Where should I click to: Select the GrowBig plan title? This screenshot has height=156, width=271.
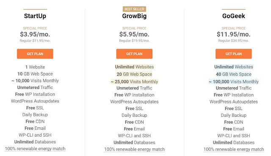pyautogui.click(x=134, y=16)
